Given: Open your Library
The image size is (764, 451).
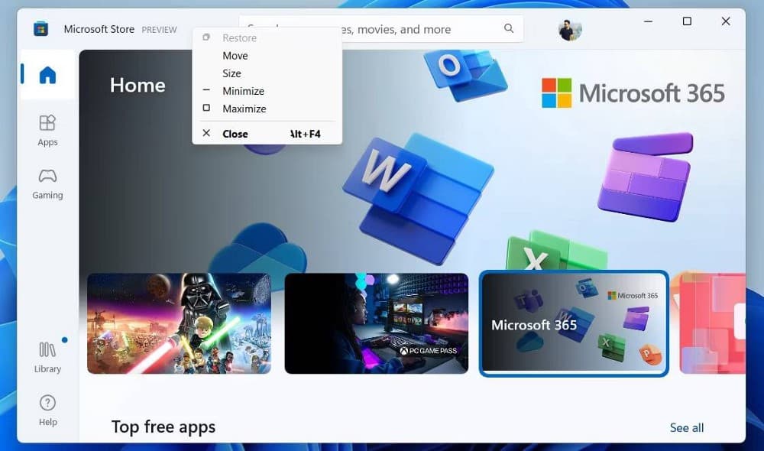Looking at the screenshot, I should 47,357.
